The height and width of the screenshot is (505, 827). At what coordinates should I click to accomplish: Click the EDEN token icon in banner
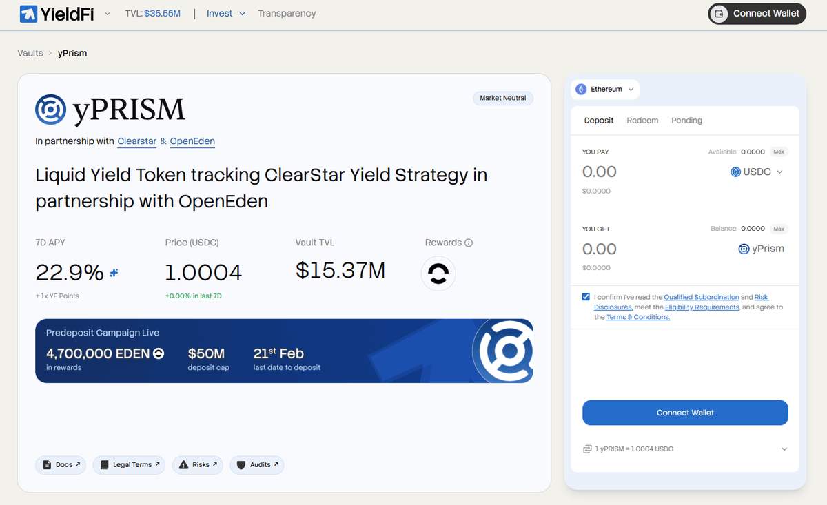pos(159,353)
